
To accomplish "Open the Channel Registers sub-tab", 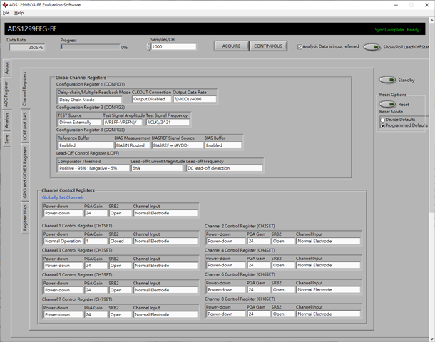I will tap(25, 88).
